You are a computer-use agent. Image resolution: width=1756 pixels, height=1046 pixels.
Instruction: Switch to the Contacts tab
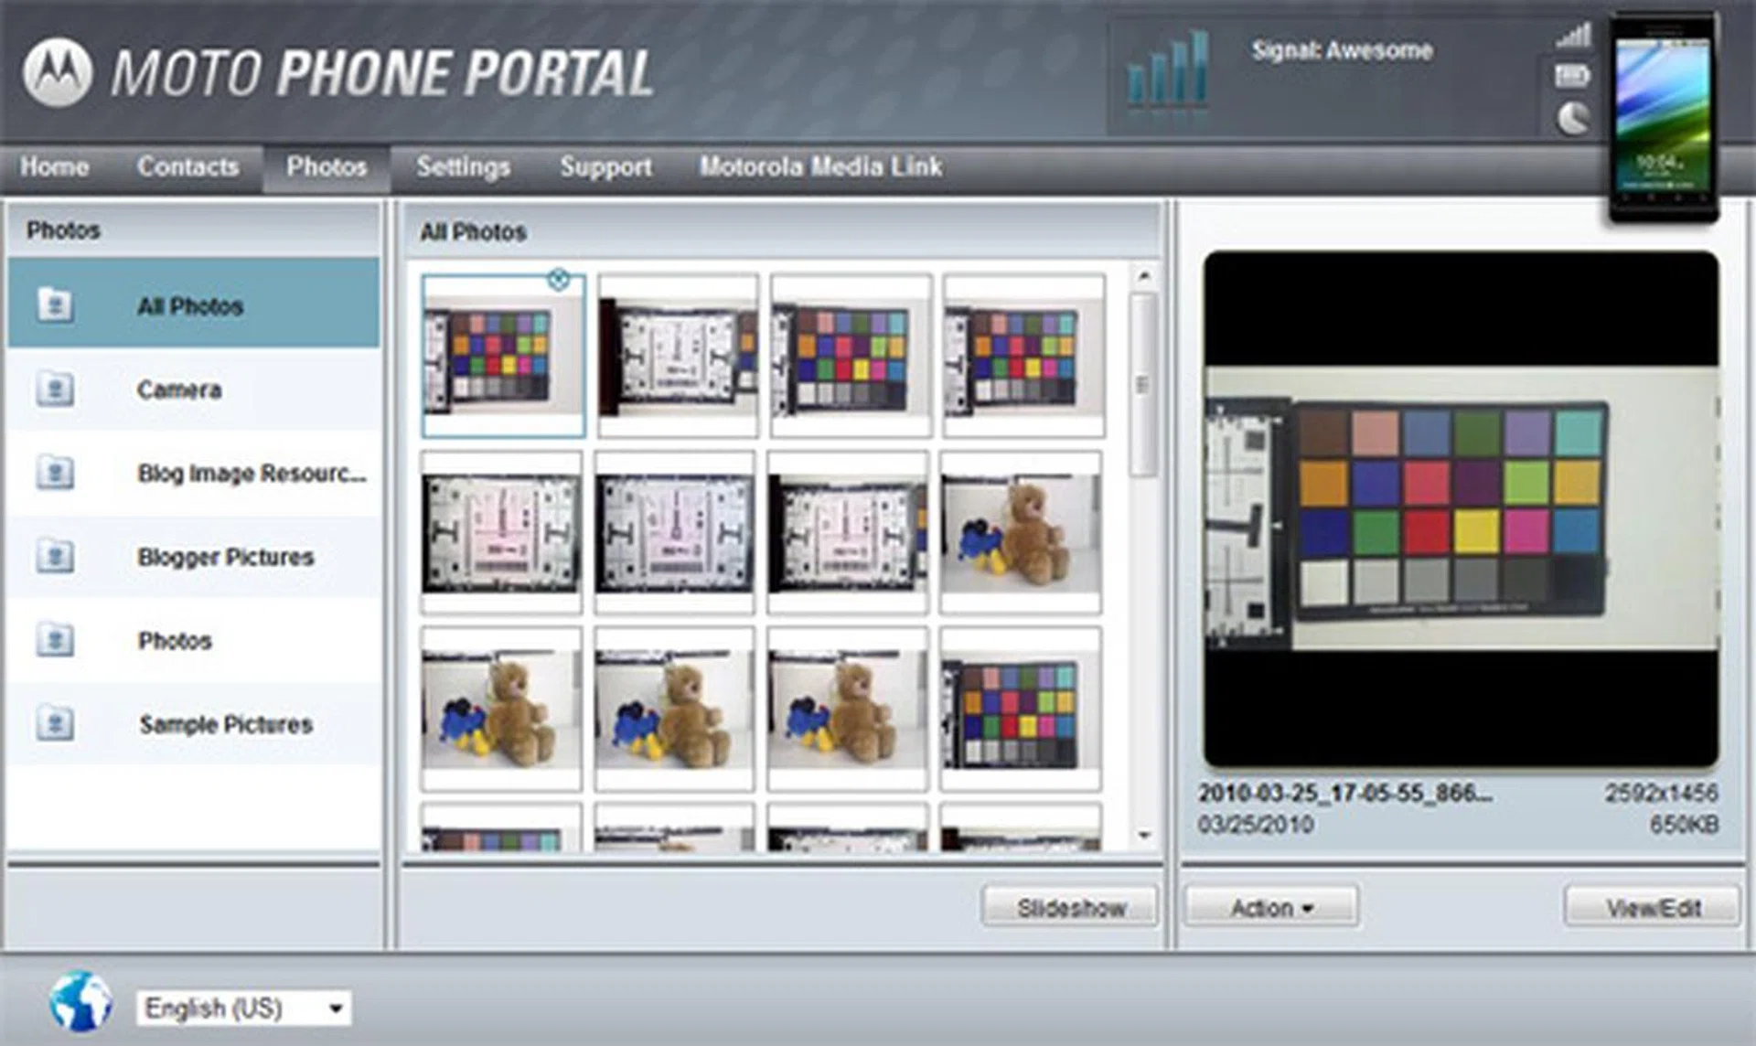pyautogui.click(x=187, y=167)
